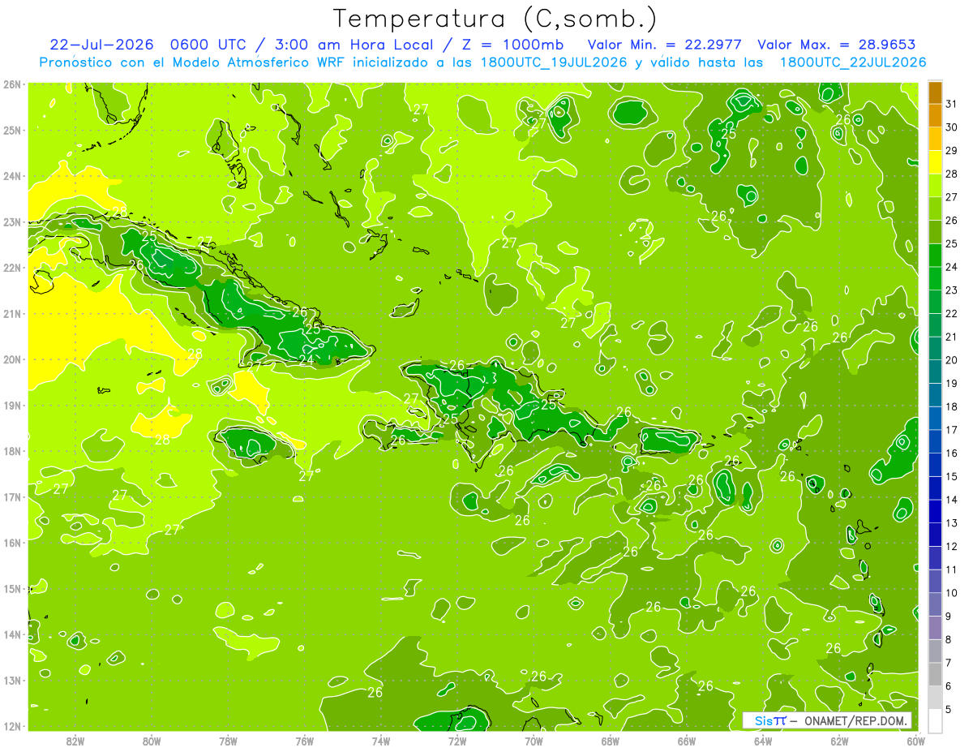Viewport: 973px width, 752px height.
Task: Click the '66W' longitude axis label
Action: [x=687, y=740]
